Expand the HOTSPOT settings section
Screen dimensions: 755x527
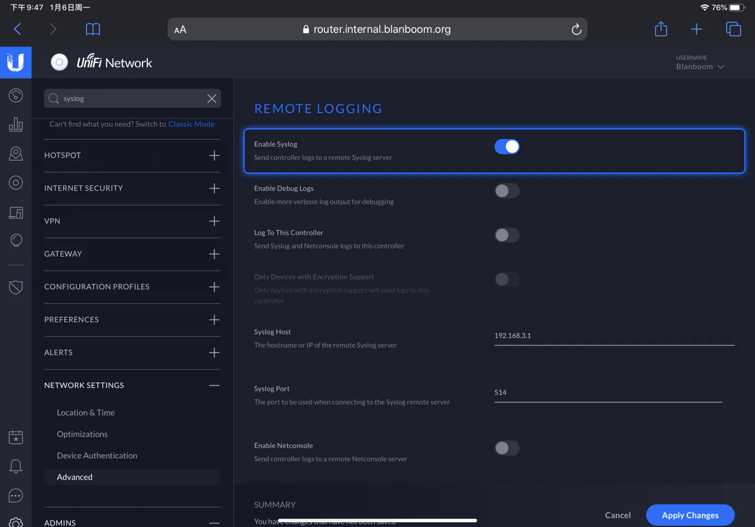[214, 155]
